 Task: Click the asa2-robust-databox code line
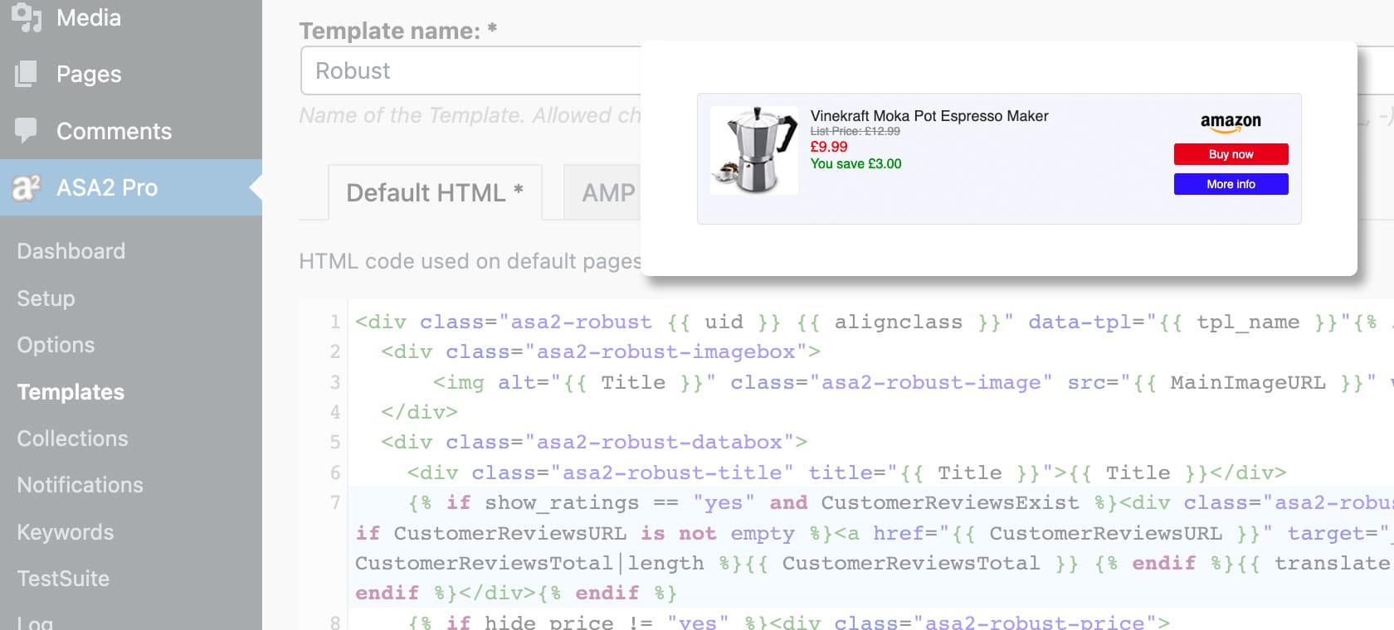coord(594,442)
